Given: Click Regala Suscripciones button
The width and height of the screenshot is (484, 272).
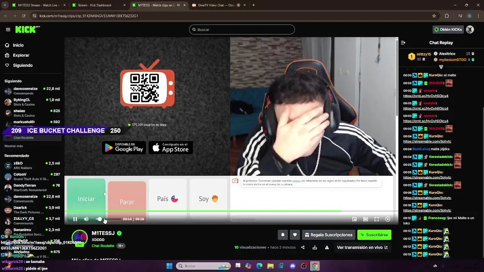Looking at the screenshot, I should pyautogui.click(x=328, y=235).
